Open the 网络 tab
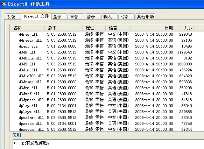The height and width of the screenshot is (149, 204). pos(126,17)
